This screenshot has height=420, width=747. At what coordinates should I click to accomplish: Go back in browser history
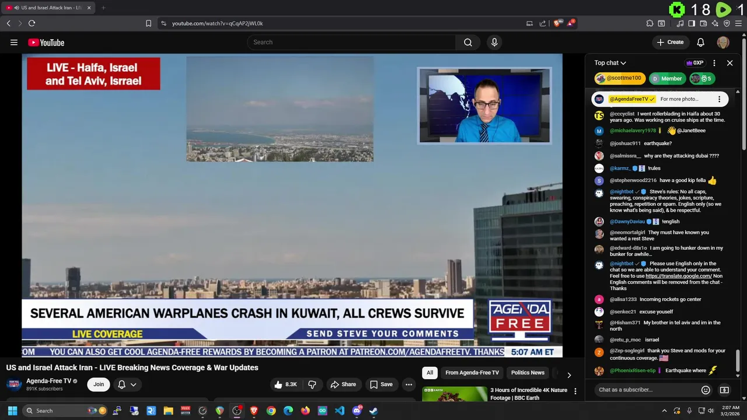[x=8, y=23]
